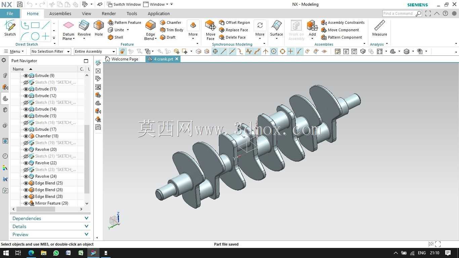Viewport: 459px width, 258px height.
Task: Open the Edge Blend dropdown arrow
Action: click(156, 39)
